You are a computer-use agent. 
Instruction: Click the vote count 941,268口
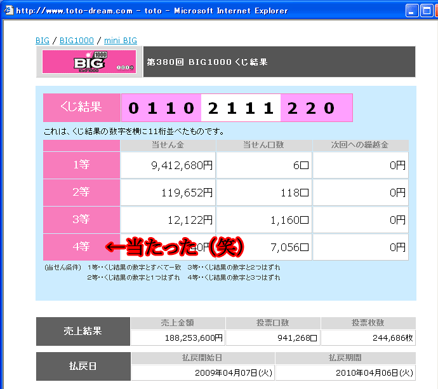tap(297, 338)
